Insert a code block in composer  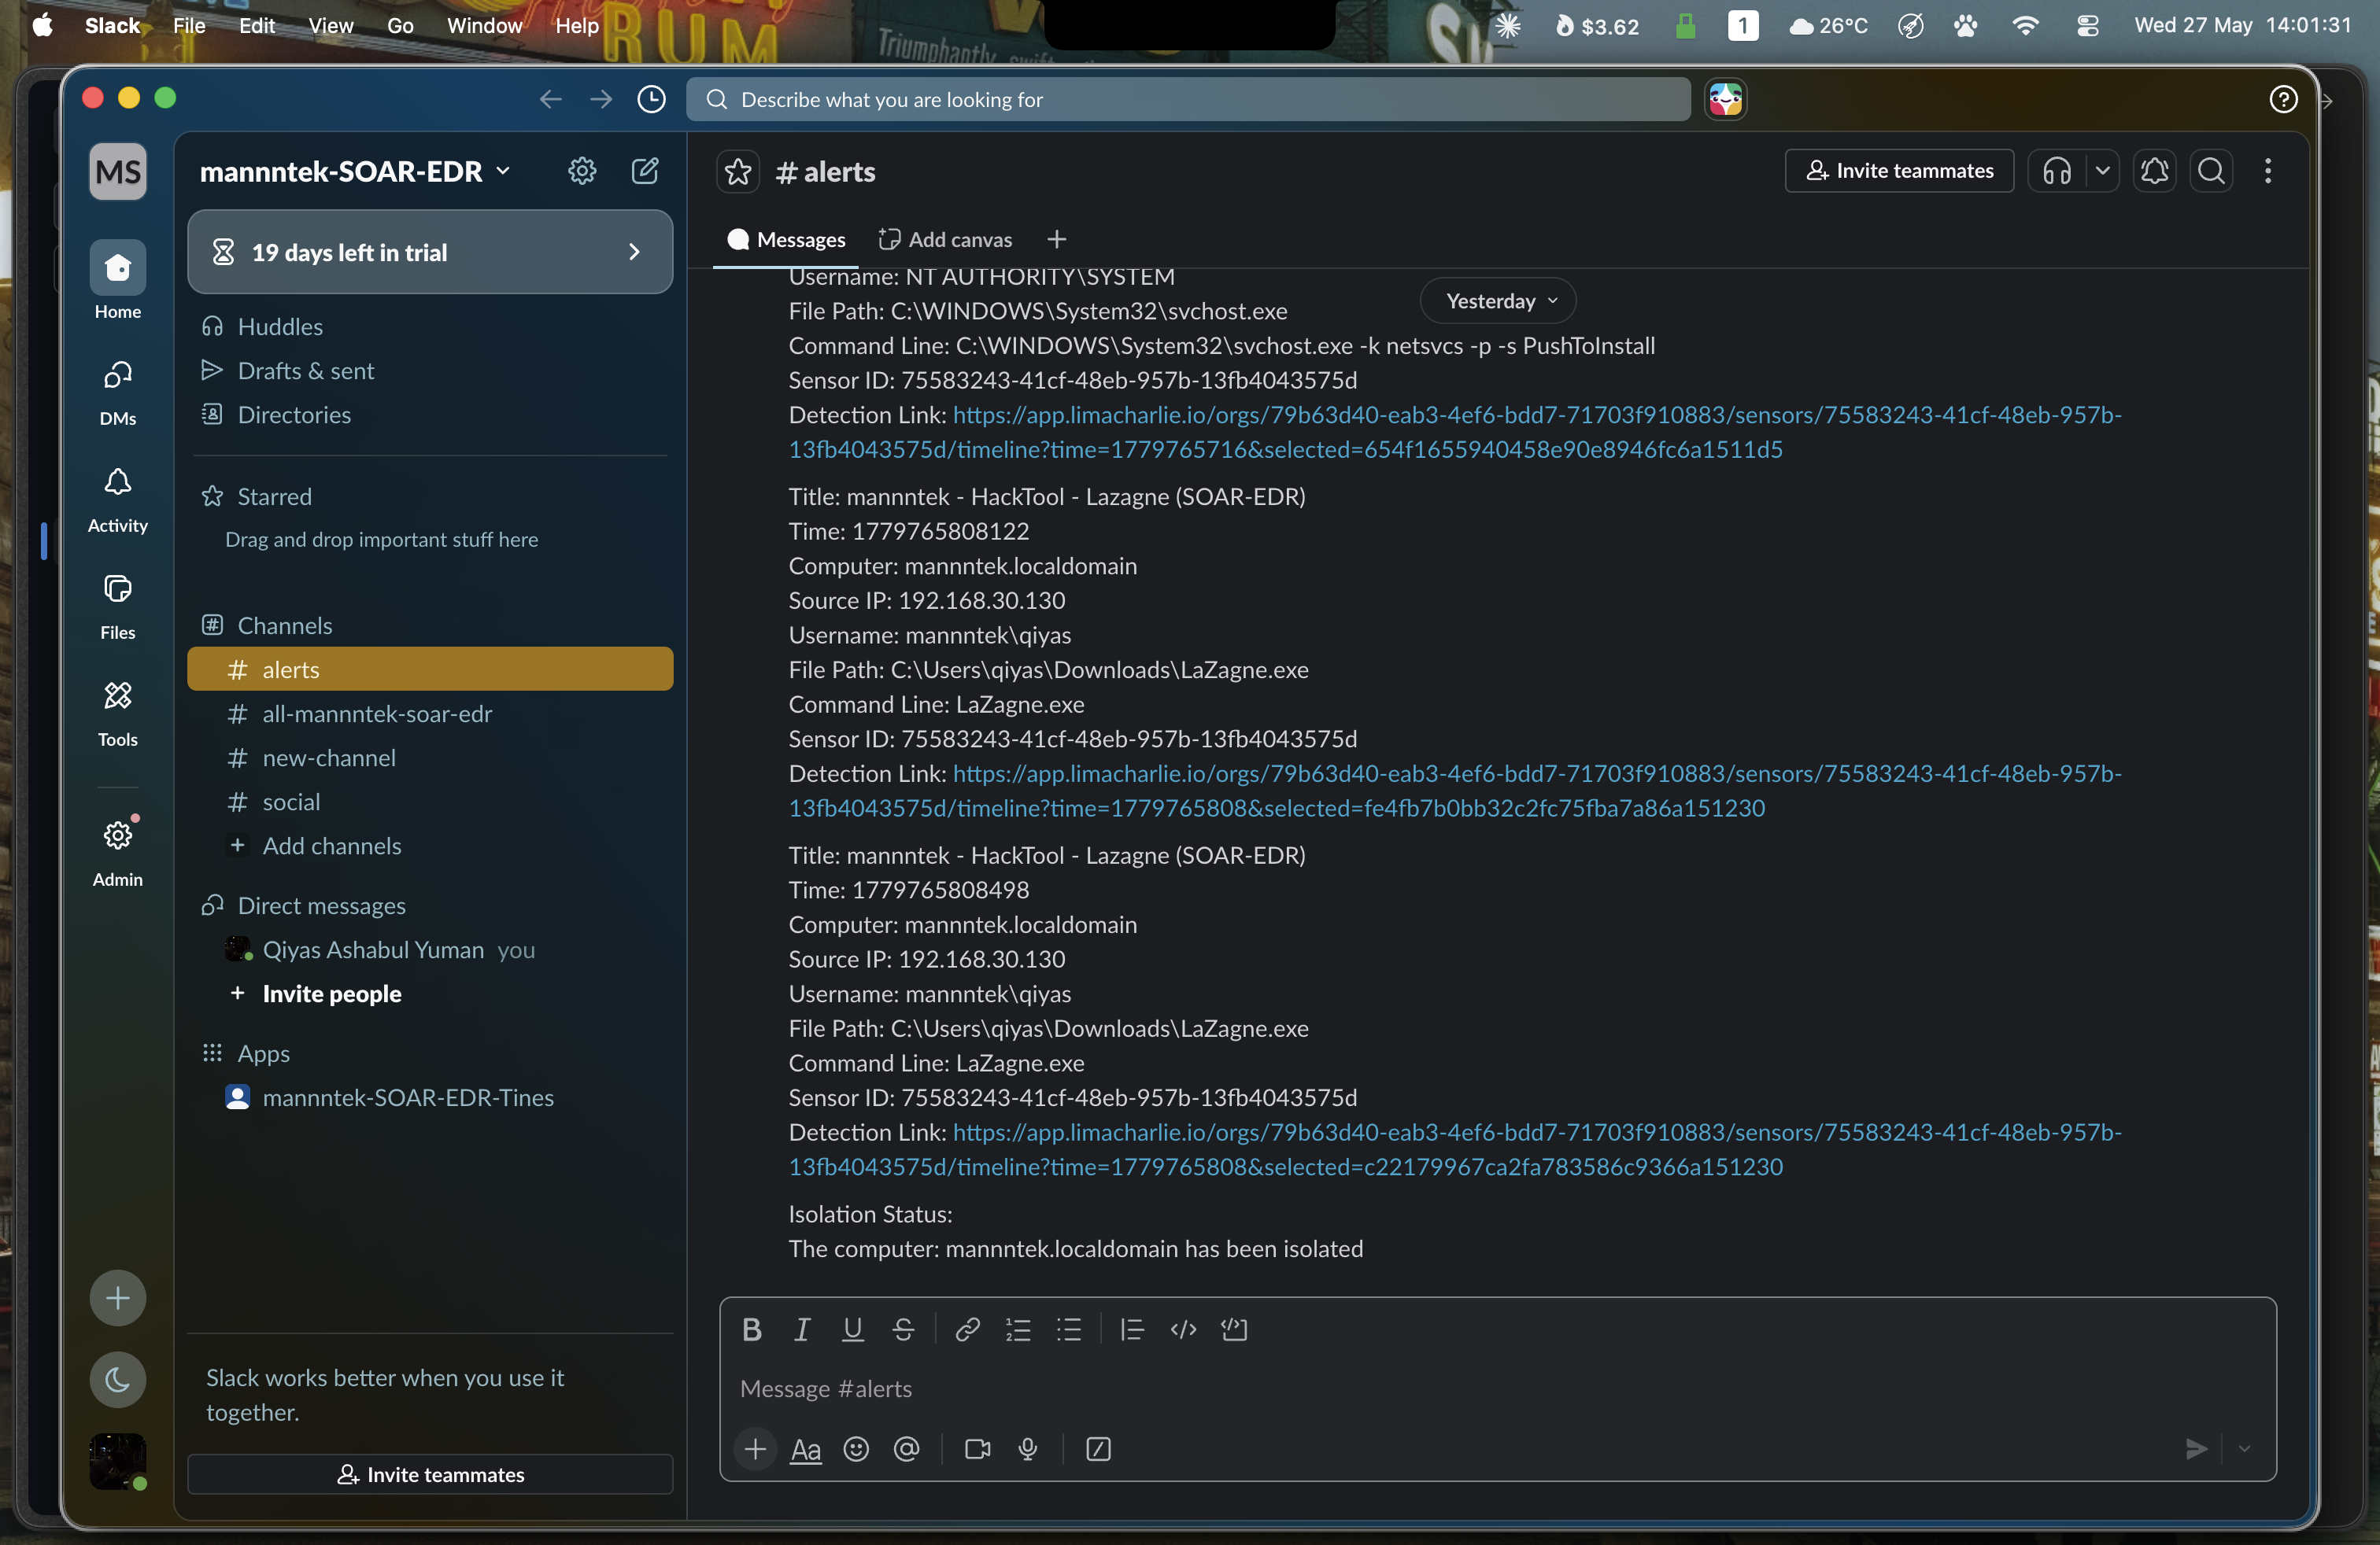(1234, 1329)
